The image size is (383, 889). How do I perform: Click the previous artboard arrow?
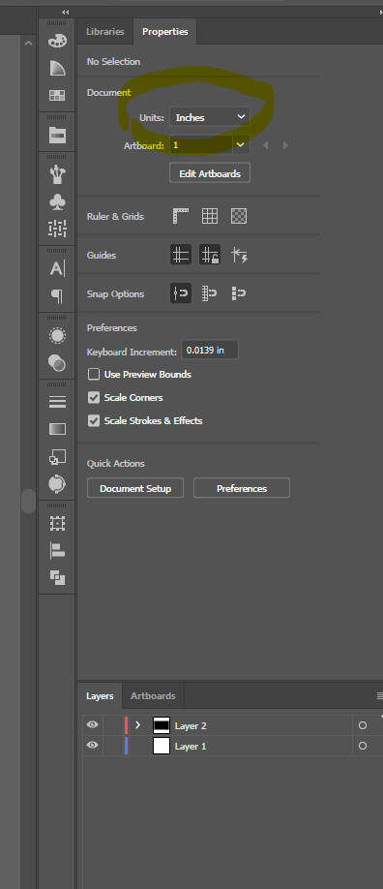coord(265,145)
